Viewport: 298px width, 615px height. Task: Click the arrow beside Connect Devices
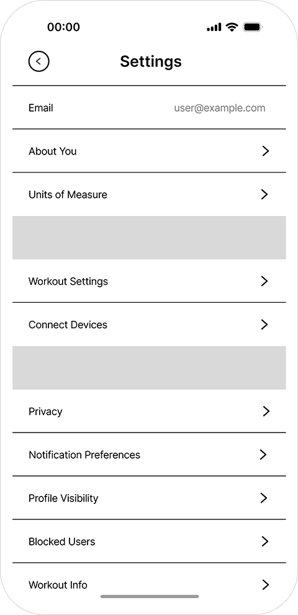tap(264, 325)
